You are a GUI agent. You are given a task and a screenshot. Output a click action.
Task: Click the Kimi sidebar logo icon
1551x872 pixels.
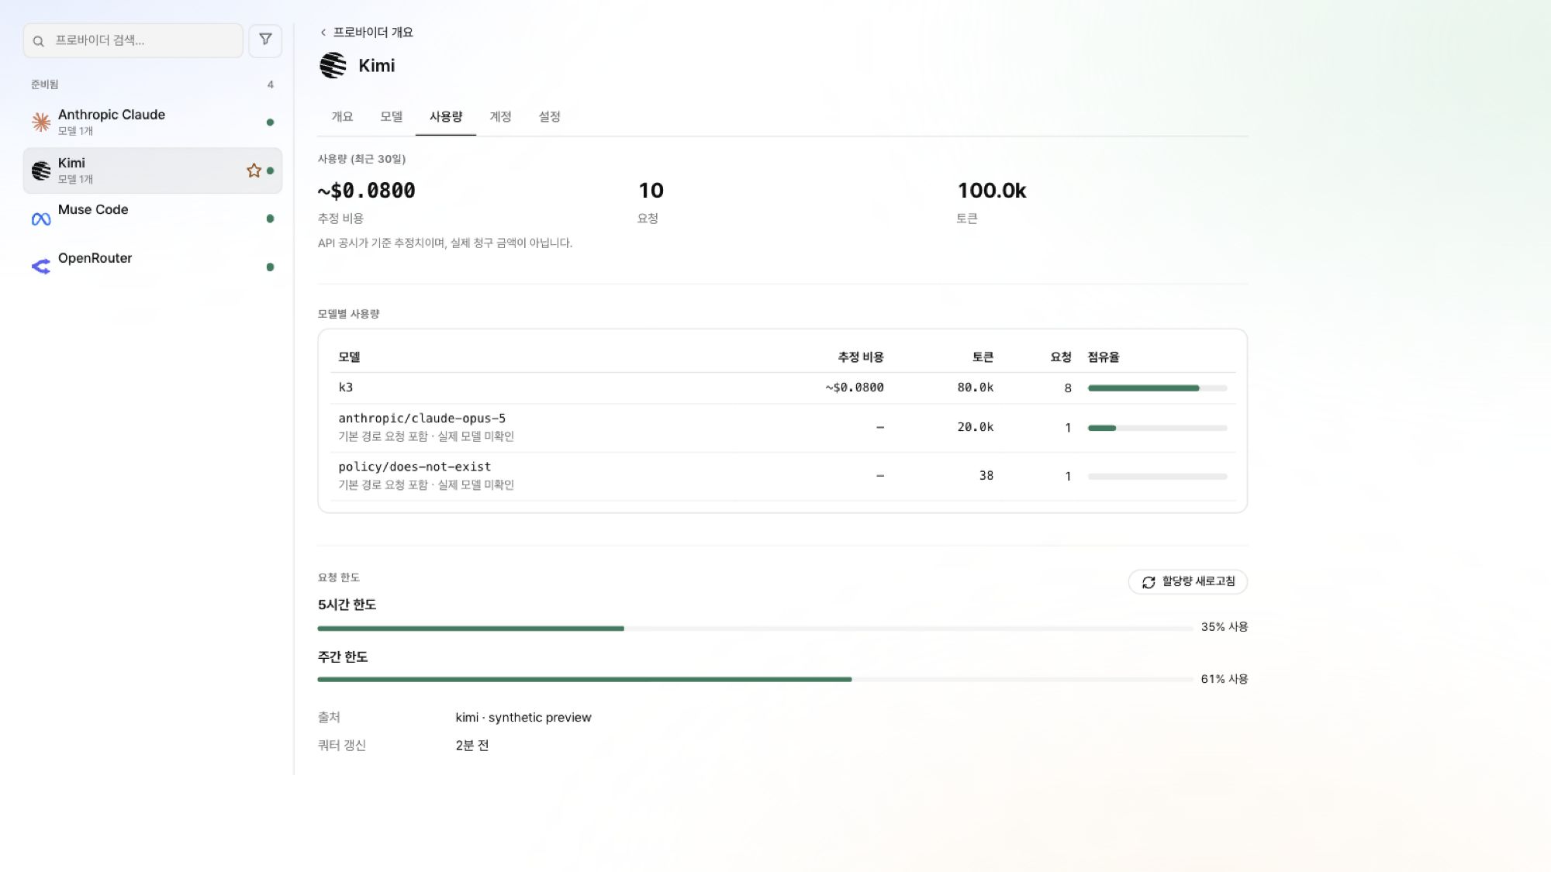coord(41,171)
